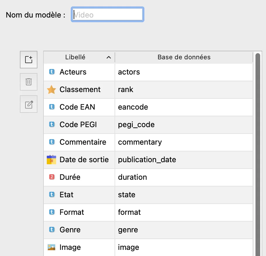266x256 pixels.
Task: Focus the Nom du modèle text field
Action: click(108, 15)
